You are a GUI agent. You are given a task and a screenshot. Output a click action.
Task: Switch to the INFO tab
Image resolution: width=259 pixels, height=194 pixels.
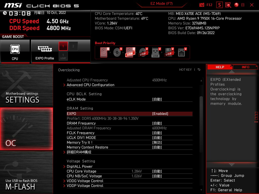click(245, 67)
